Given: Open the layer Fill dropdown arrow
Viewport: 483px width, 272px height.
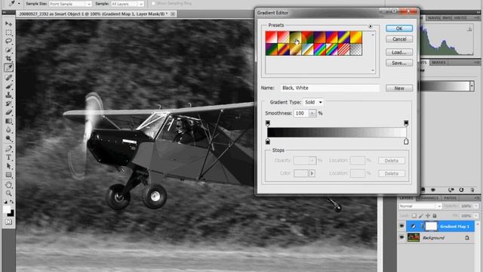Looking at the screenshot, I should click(476, 215).
